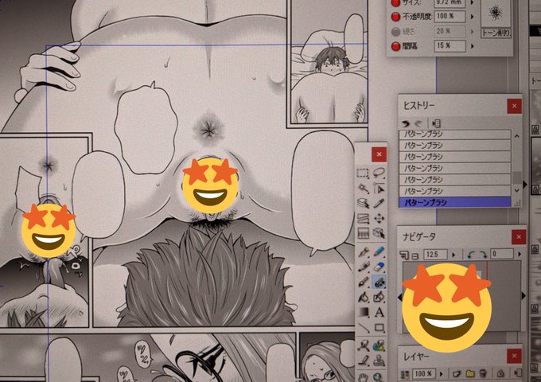Select the Magic Wand tool
The height and width of the screenshot is (382, 541).
pos(364,189)
